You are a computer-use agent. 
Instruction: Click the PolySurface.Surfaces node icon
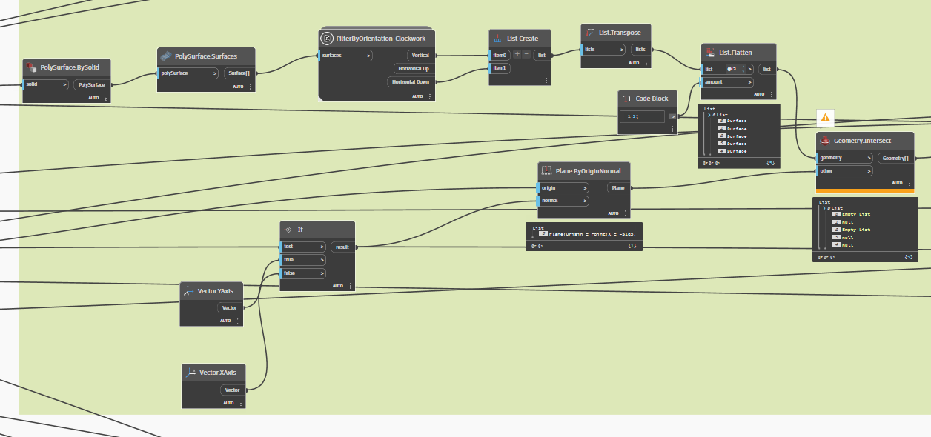click(166, 56)
